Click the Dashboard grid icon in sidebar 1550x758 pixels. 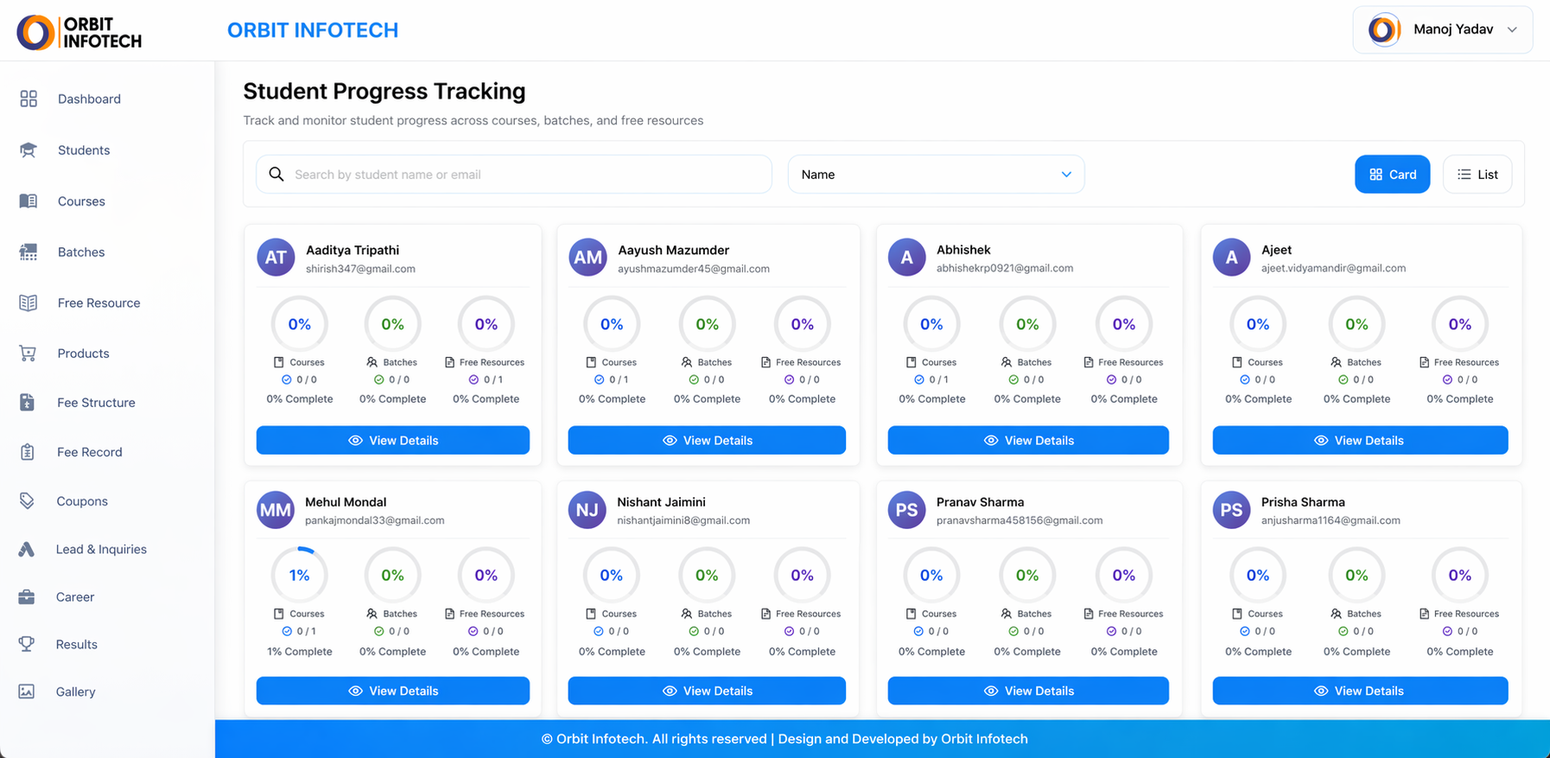29,99
